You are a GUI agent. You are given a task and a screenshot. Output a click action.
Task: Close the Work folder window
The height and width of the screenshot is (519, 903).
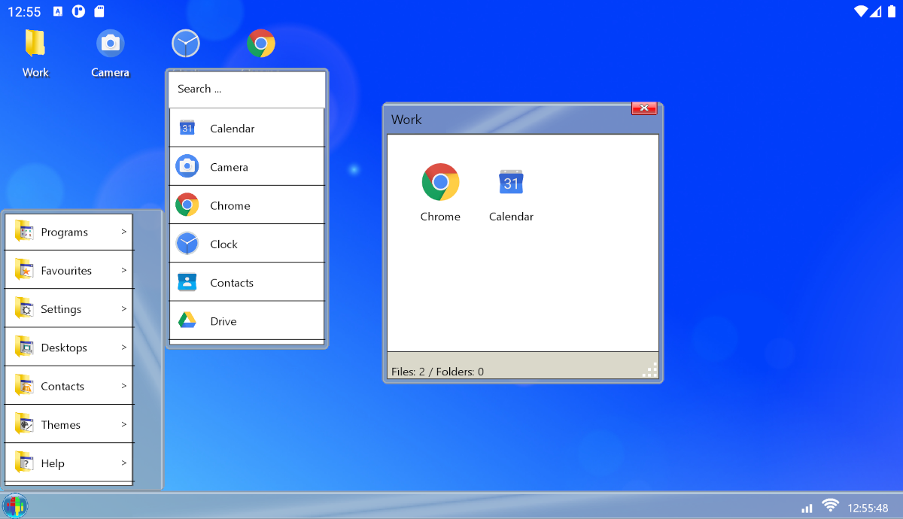(644, 108)
